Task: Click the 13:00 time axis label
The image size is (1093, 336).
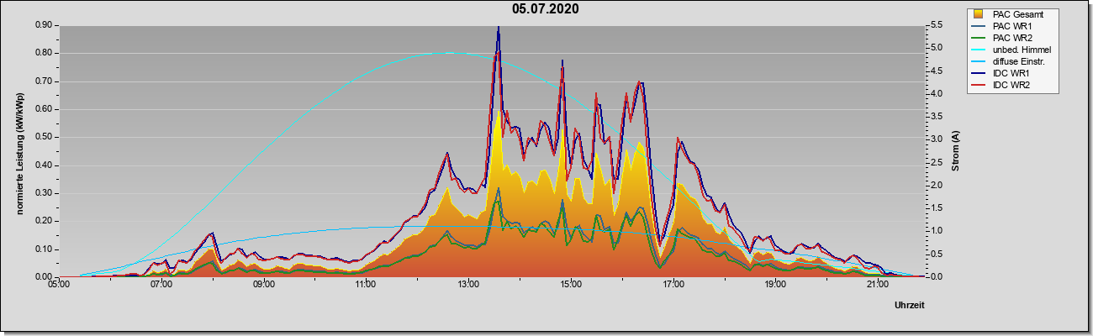Action: tap(468, 286)
